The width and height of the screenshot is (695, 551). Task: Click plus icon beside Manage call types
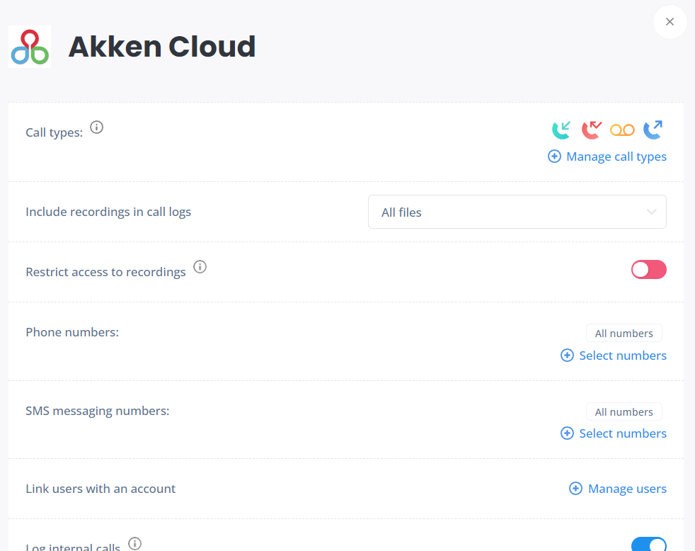tap(554, 156)
